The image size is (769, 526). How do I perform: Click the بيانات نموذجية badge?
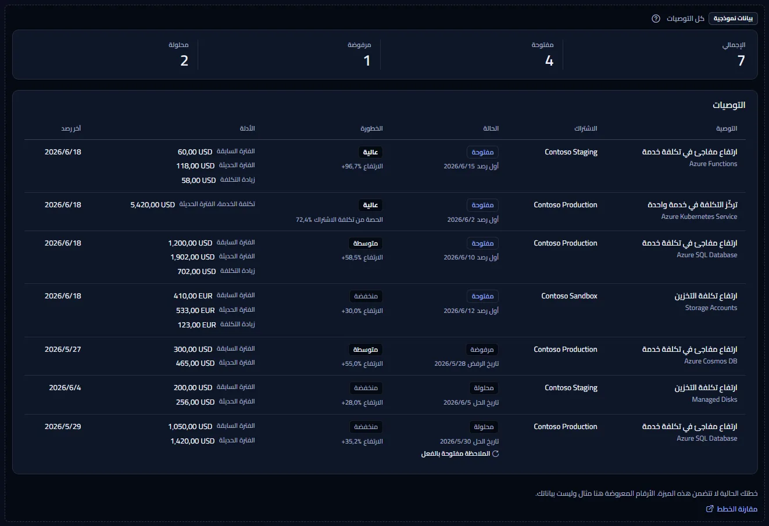pos(733,19)
